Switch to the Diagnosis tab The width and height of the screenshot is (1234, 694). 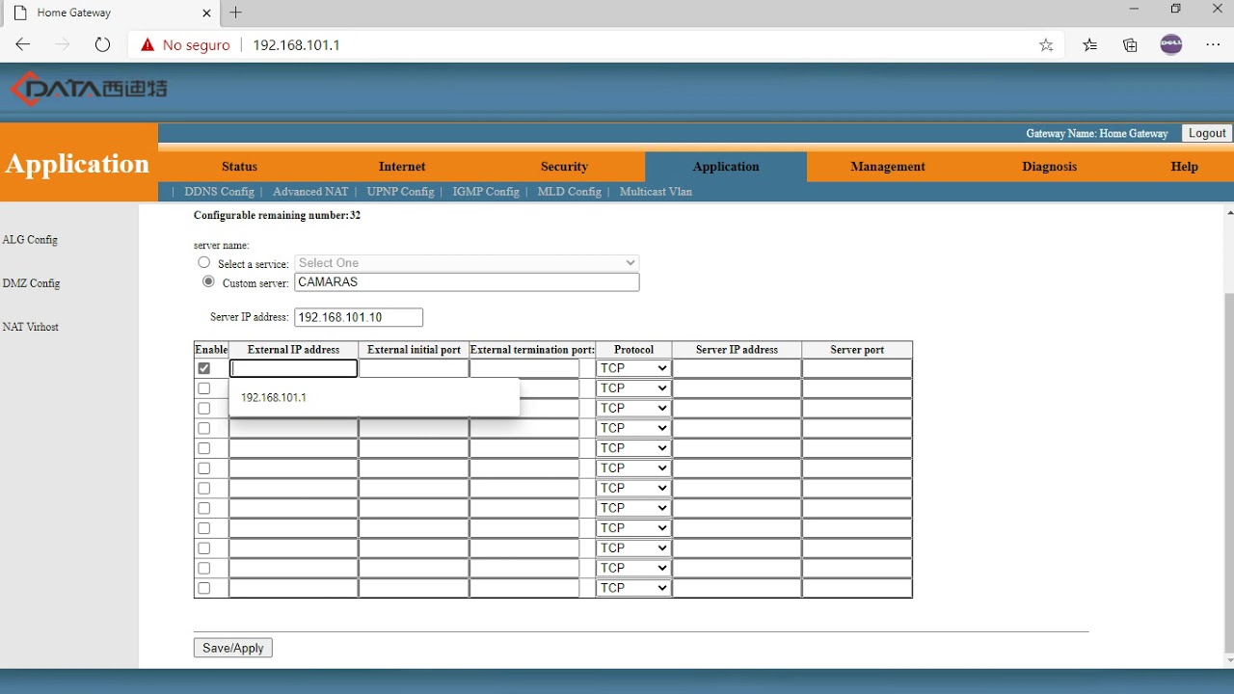point(1050,167)
